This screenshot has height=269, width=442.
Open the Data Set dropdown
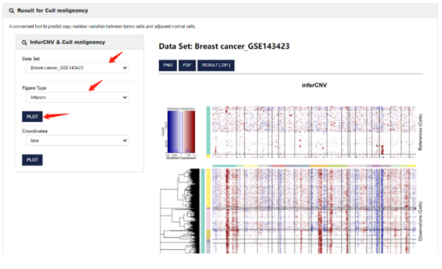click(77, 68)
